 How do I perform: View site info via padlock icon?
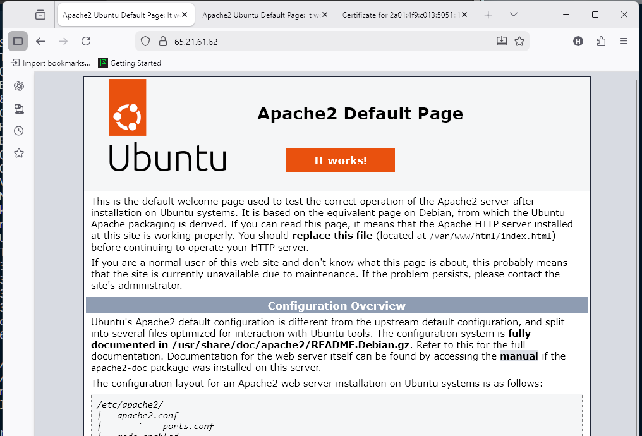click(162, 41)
